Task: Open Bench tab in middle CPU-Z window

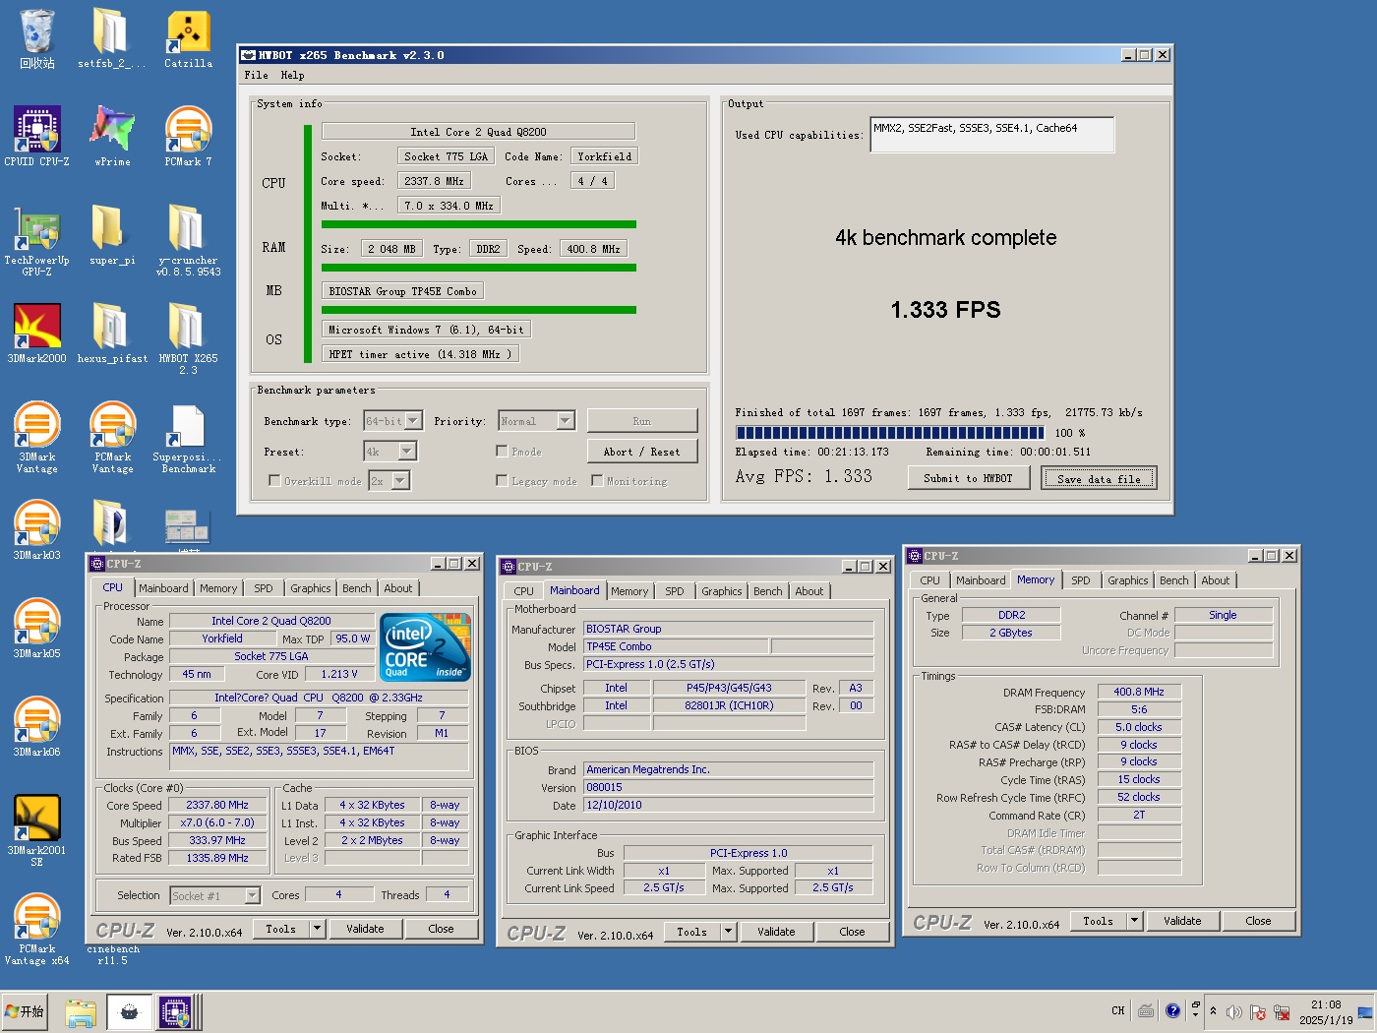Action: pos(768,591)
